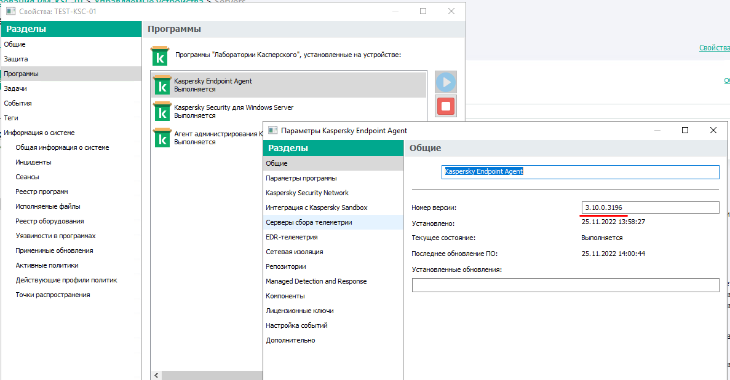Open Активные политики subsection
The image size is (730, 380).
(47, 265)
